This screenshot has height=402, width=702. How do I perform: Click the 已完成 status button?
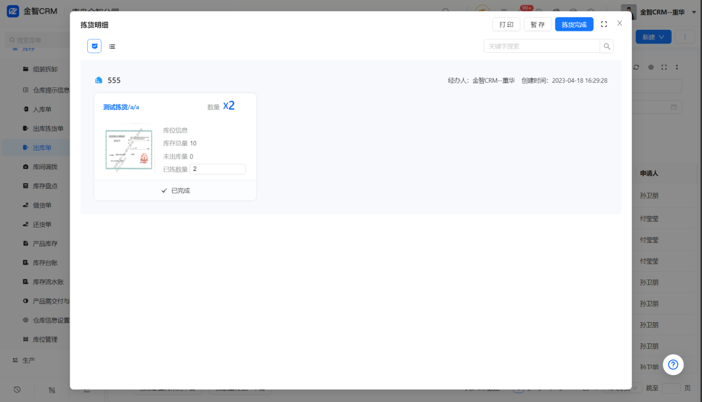pyautogui.click(x=175, y=191)
